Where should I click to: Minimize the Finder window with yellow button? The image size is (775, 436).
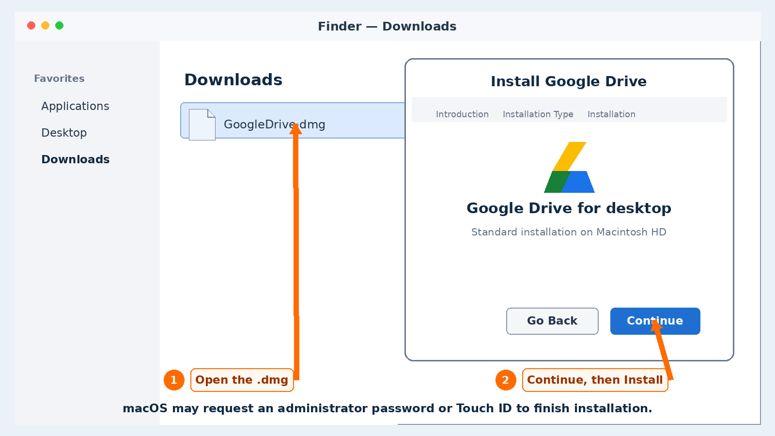point(46,26)
